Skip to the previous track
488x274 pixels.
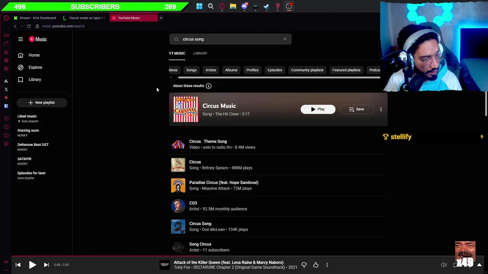point(18,265)
